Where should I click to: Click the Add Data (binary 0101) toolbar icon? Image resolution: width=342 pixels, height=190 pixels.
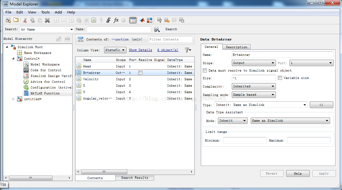click(93, 20)
